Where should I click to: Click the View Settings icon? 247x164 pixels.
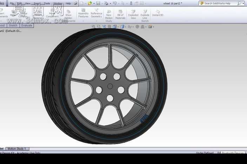pyautogui.click(x=150, y=27)
